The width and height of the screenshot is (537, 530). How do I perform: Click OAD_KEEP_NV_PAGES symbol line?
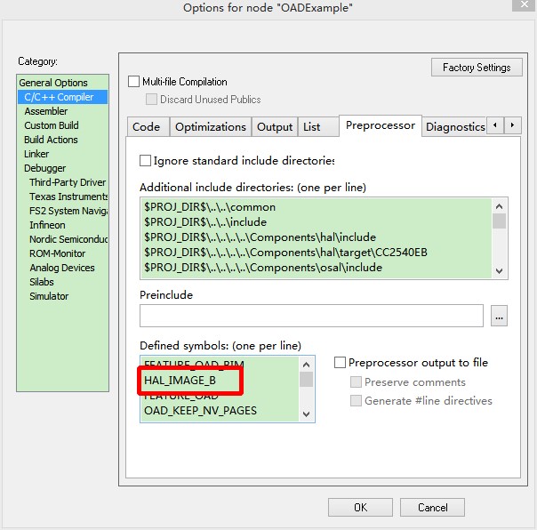200,411
